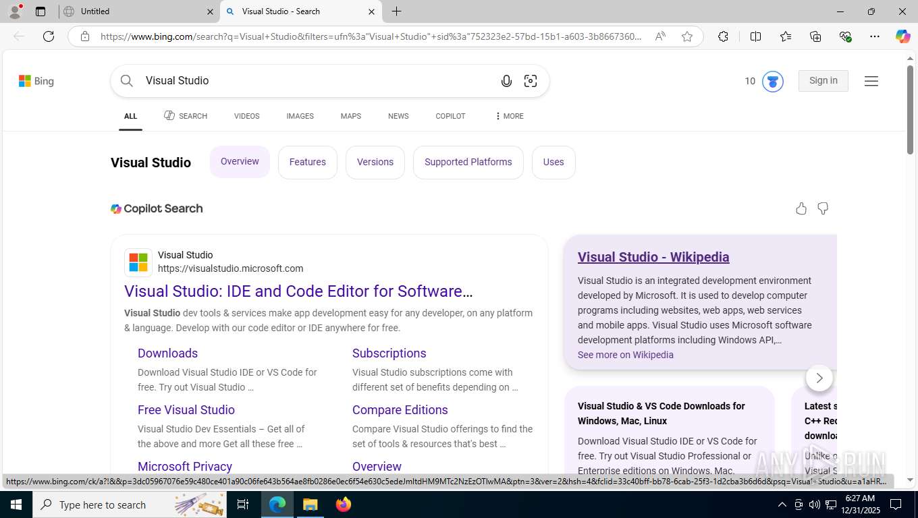Viewport: 918px width, 518px height.
Task: Open the Extensions puzzle icon
Action: click(x=723, y=36)
